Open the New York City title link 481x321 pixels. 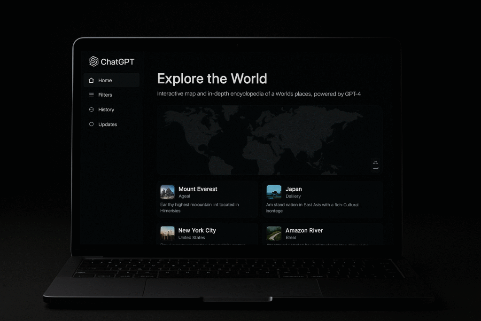[x=197, y=230]
